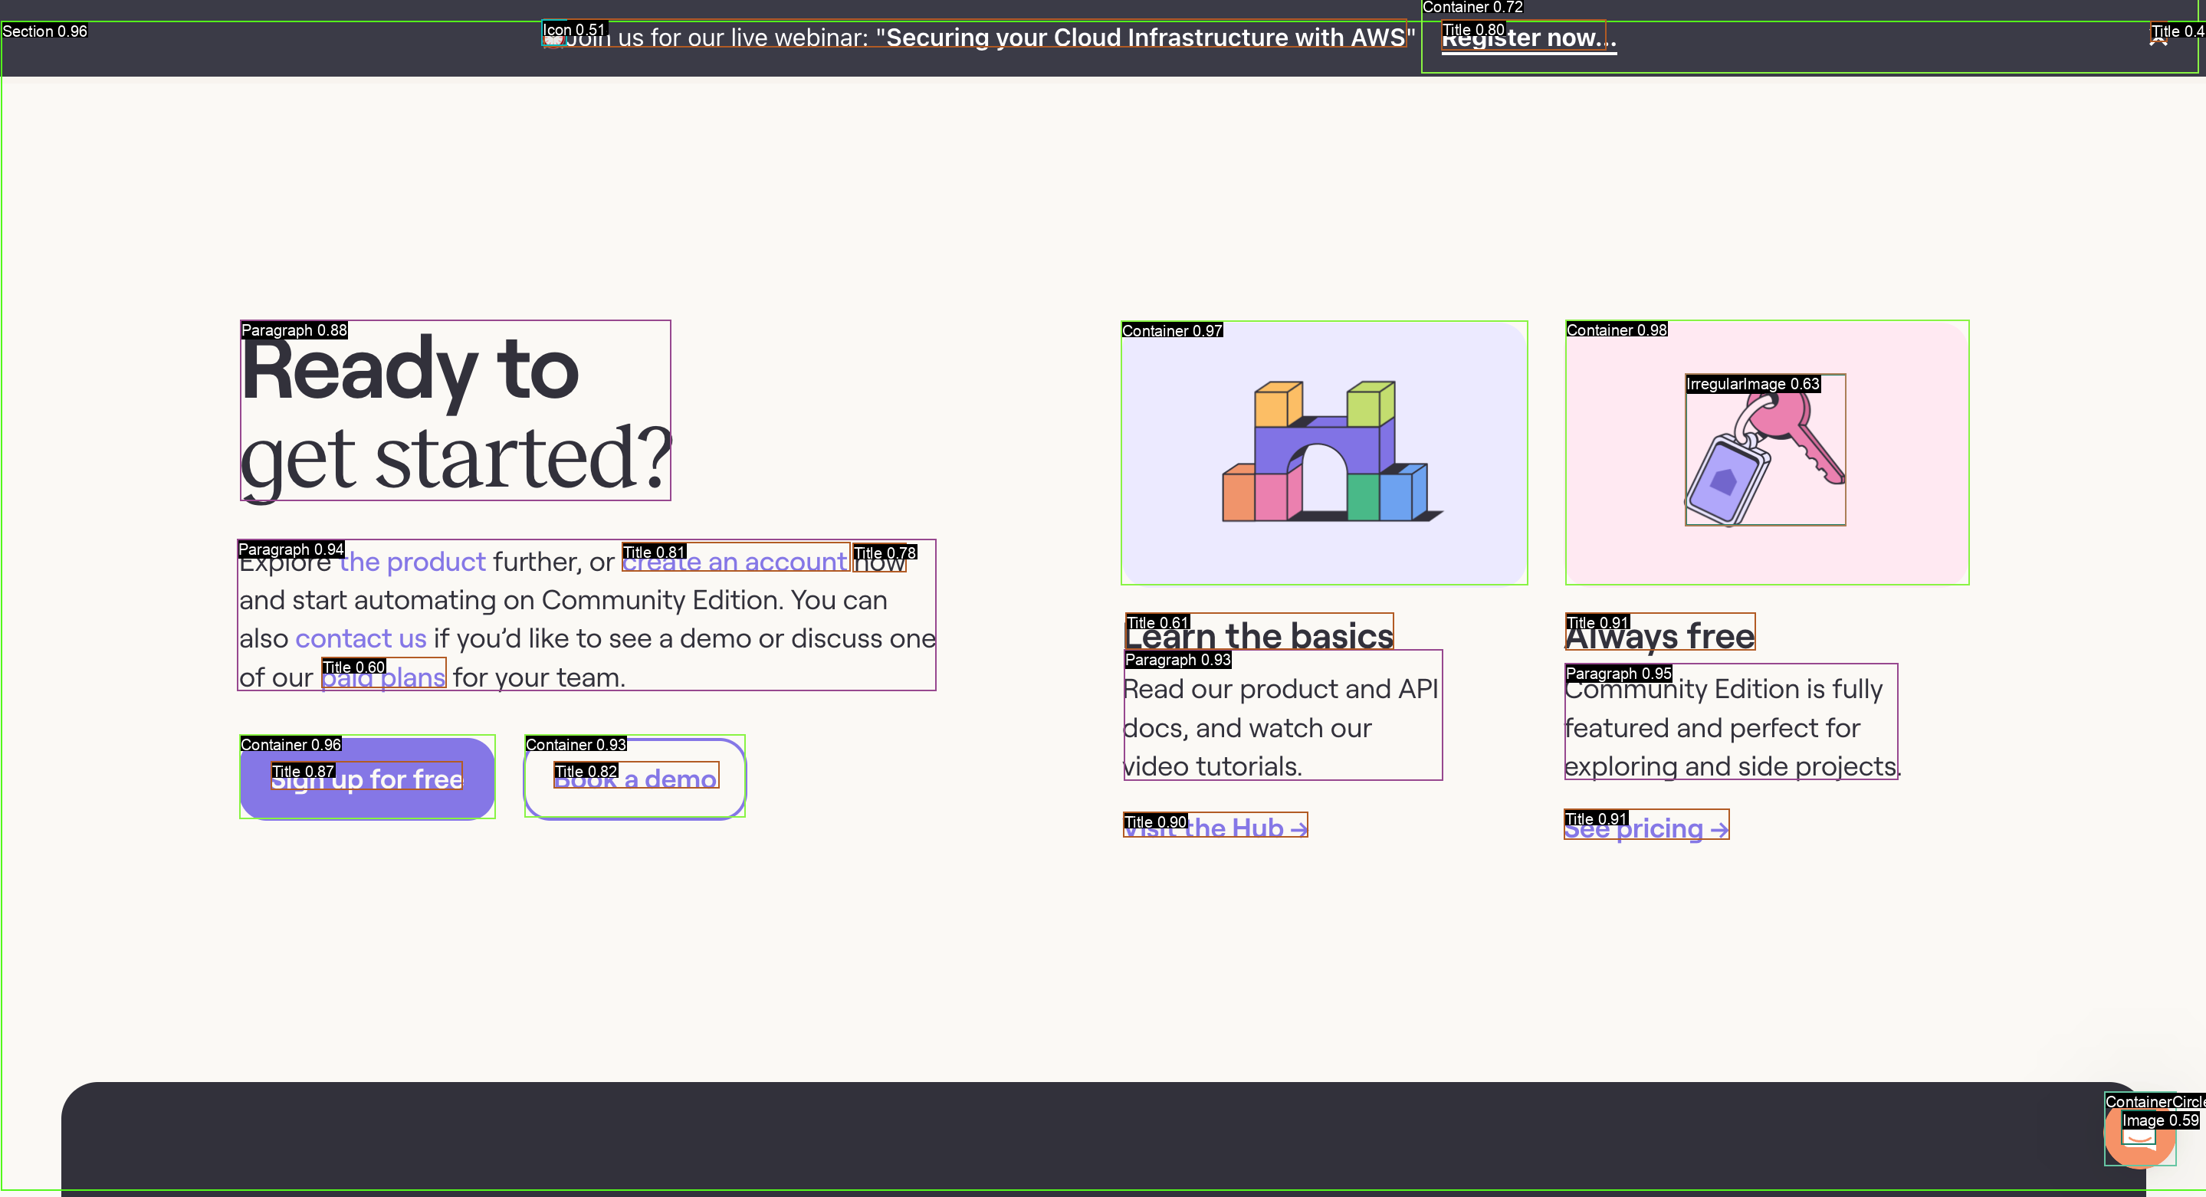Click the webinar title text in banner
The image size is (2206, 1197).
click(x=1144, y=38)
